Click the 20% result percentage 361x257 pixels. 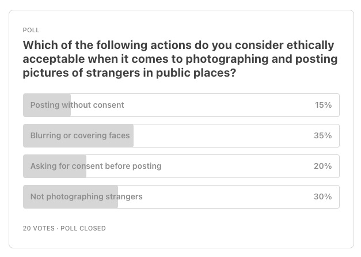[323, 166]
